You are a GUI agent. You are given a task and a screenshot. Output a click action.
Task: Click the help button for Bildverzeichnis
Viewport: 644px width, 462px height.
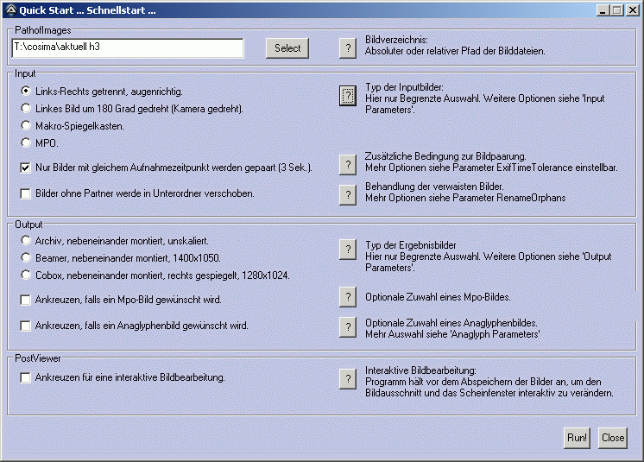coord(347,48)
